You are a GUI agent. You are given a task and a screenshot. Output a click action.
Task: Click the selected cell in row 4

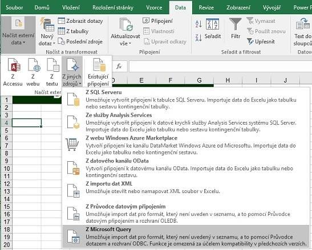point(27,123)
